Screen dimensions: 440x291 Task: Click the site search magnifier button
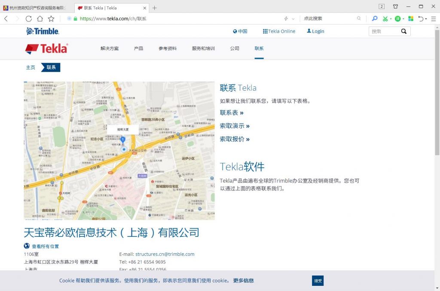click(404, 31)
